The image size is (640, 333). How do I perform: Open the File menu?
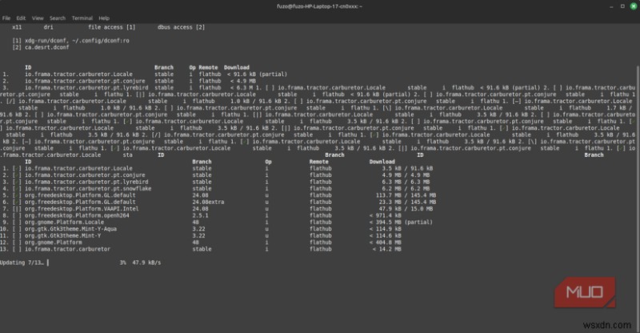pos(6,18)
